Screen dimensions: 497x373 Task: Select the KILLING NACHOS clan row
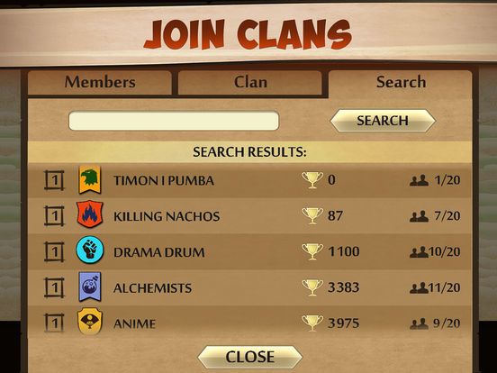(x=249, y=216)
